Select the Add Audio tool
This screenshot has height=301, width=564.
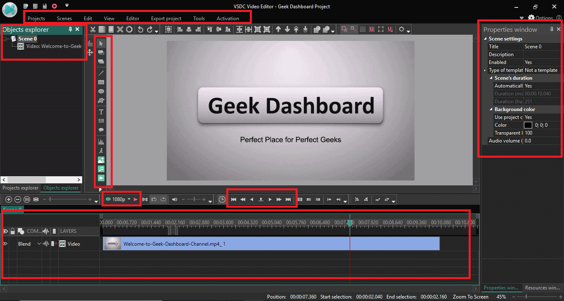(101, 168)
